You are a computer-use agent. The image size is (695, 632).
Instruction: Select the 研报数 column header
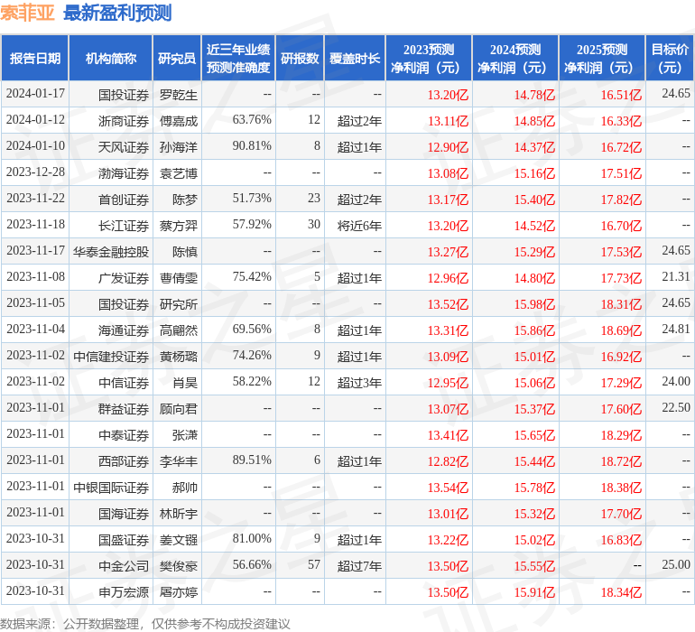[x=300, y=58]
